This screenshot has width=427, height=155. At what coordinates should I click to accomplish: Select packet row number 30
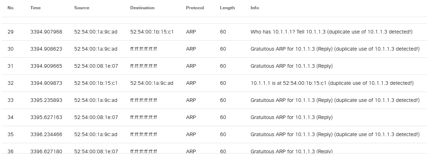click(10, 49)
